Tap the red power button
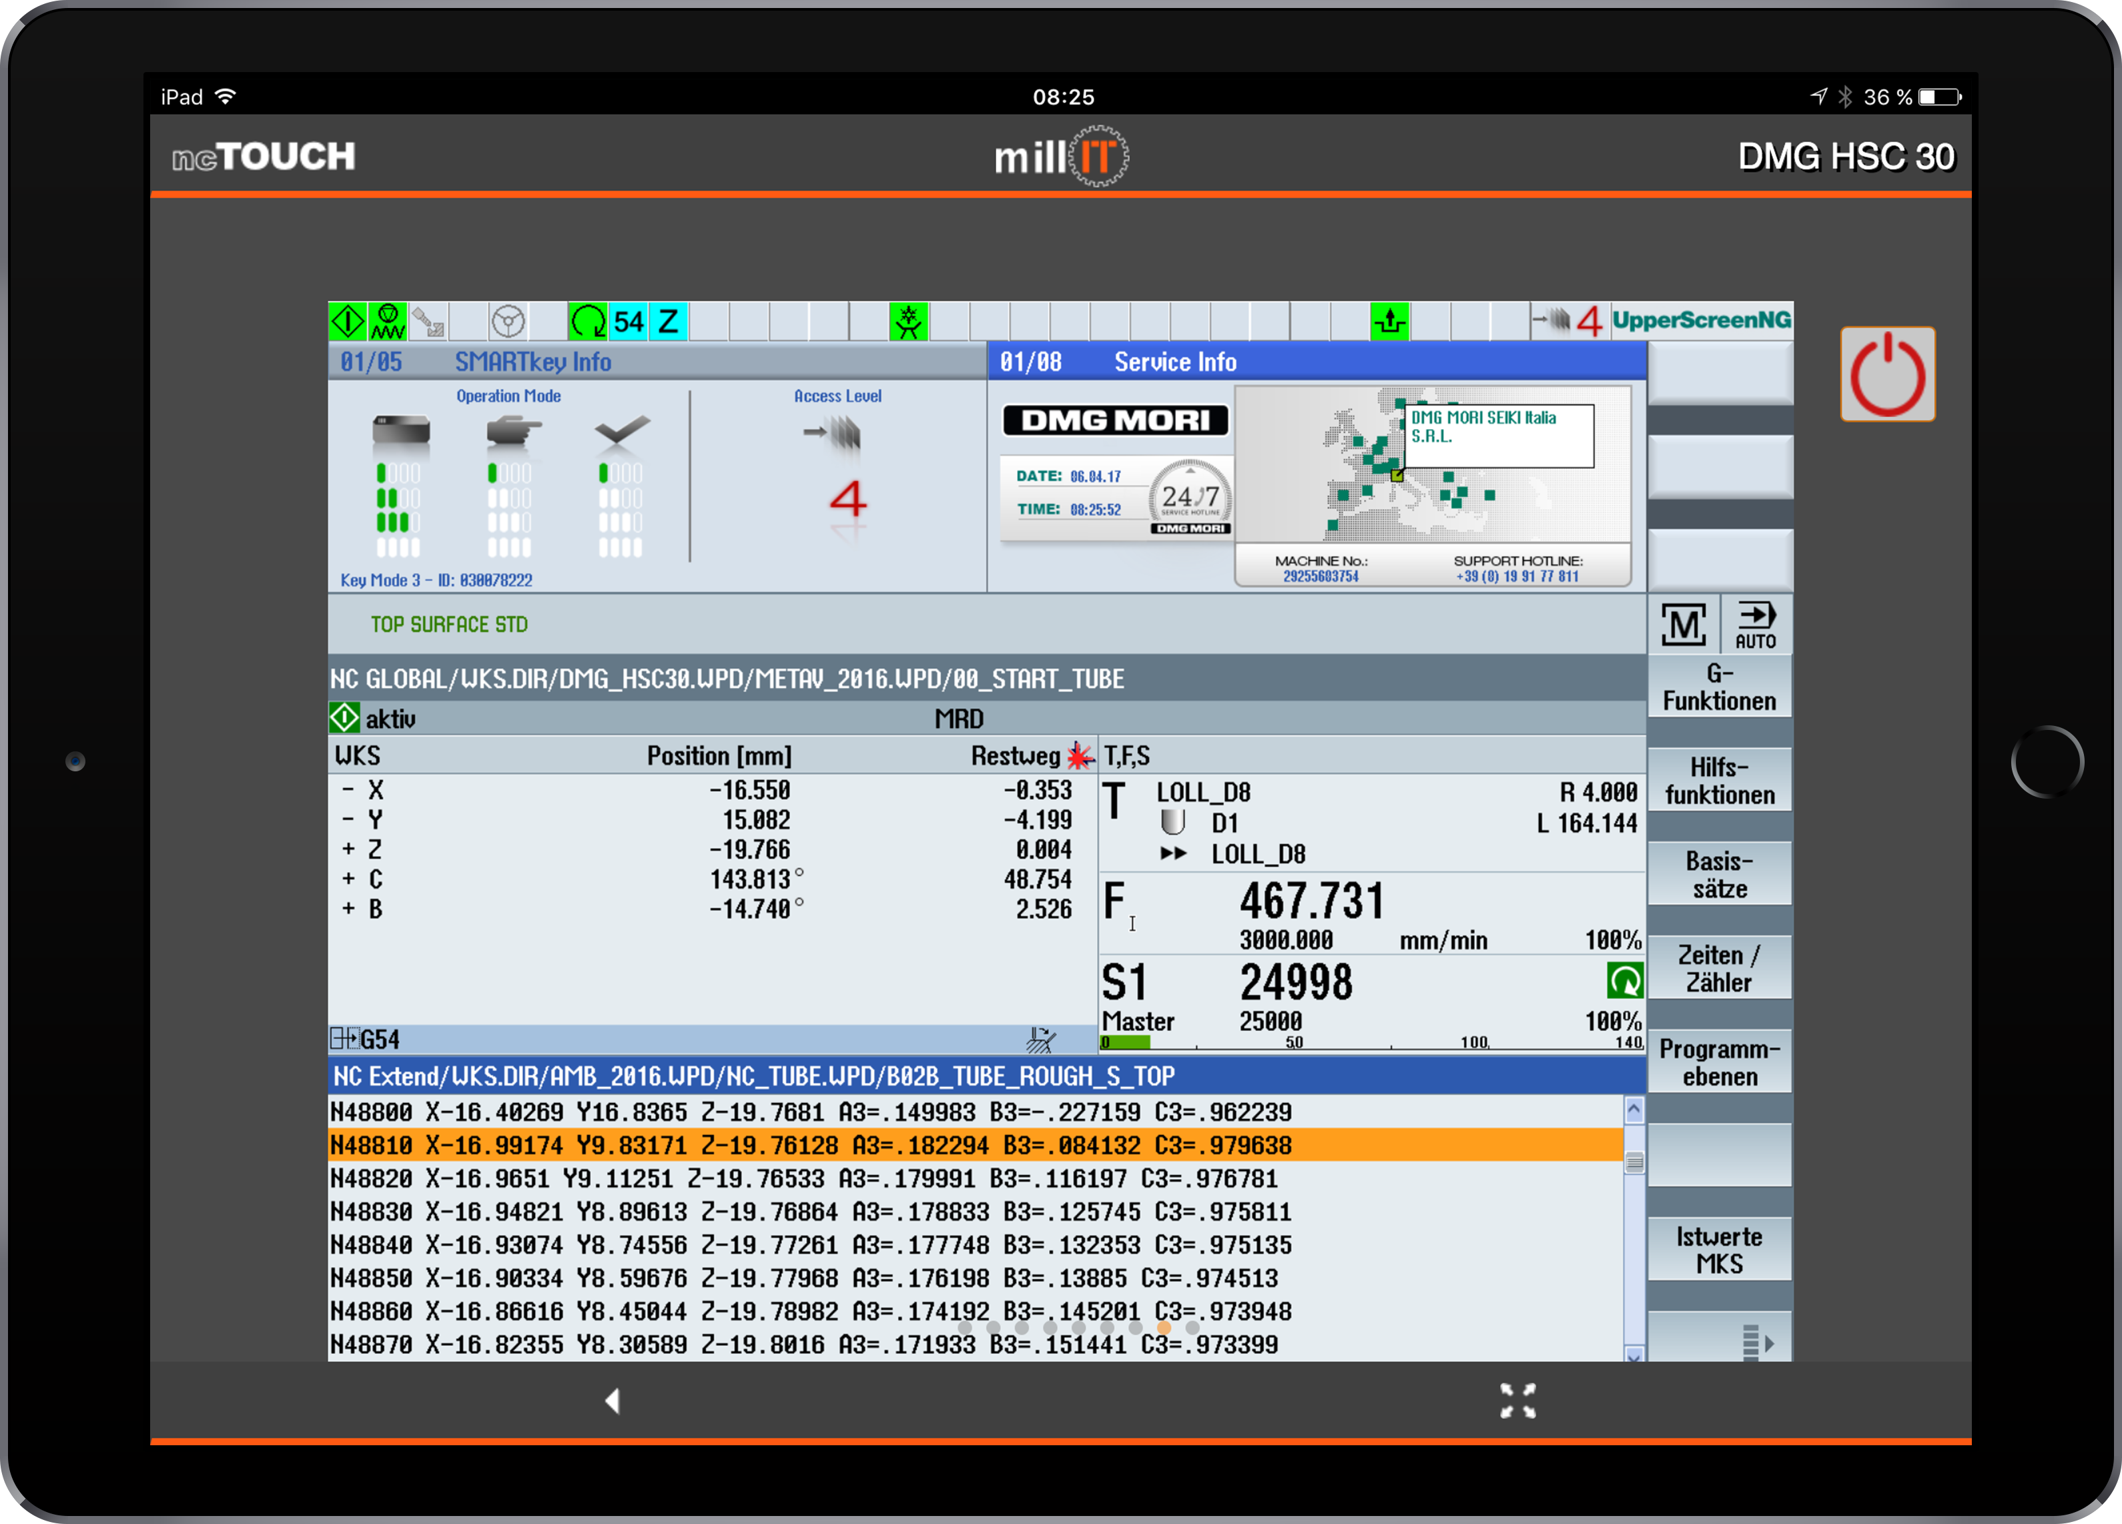Image resolution: width=2122 pixels, height=1524 pixels. 1886,373
